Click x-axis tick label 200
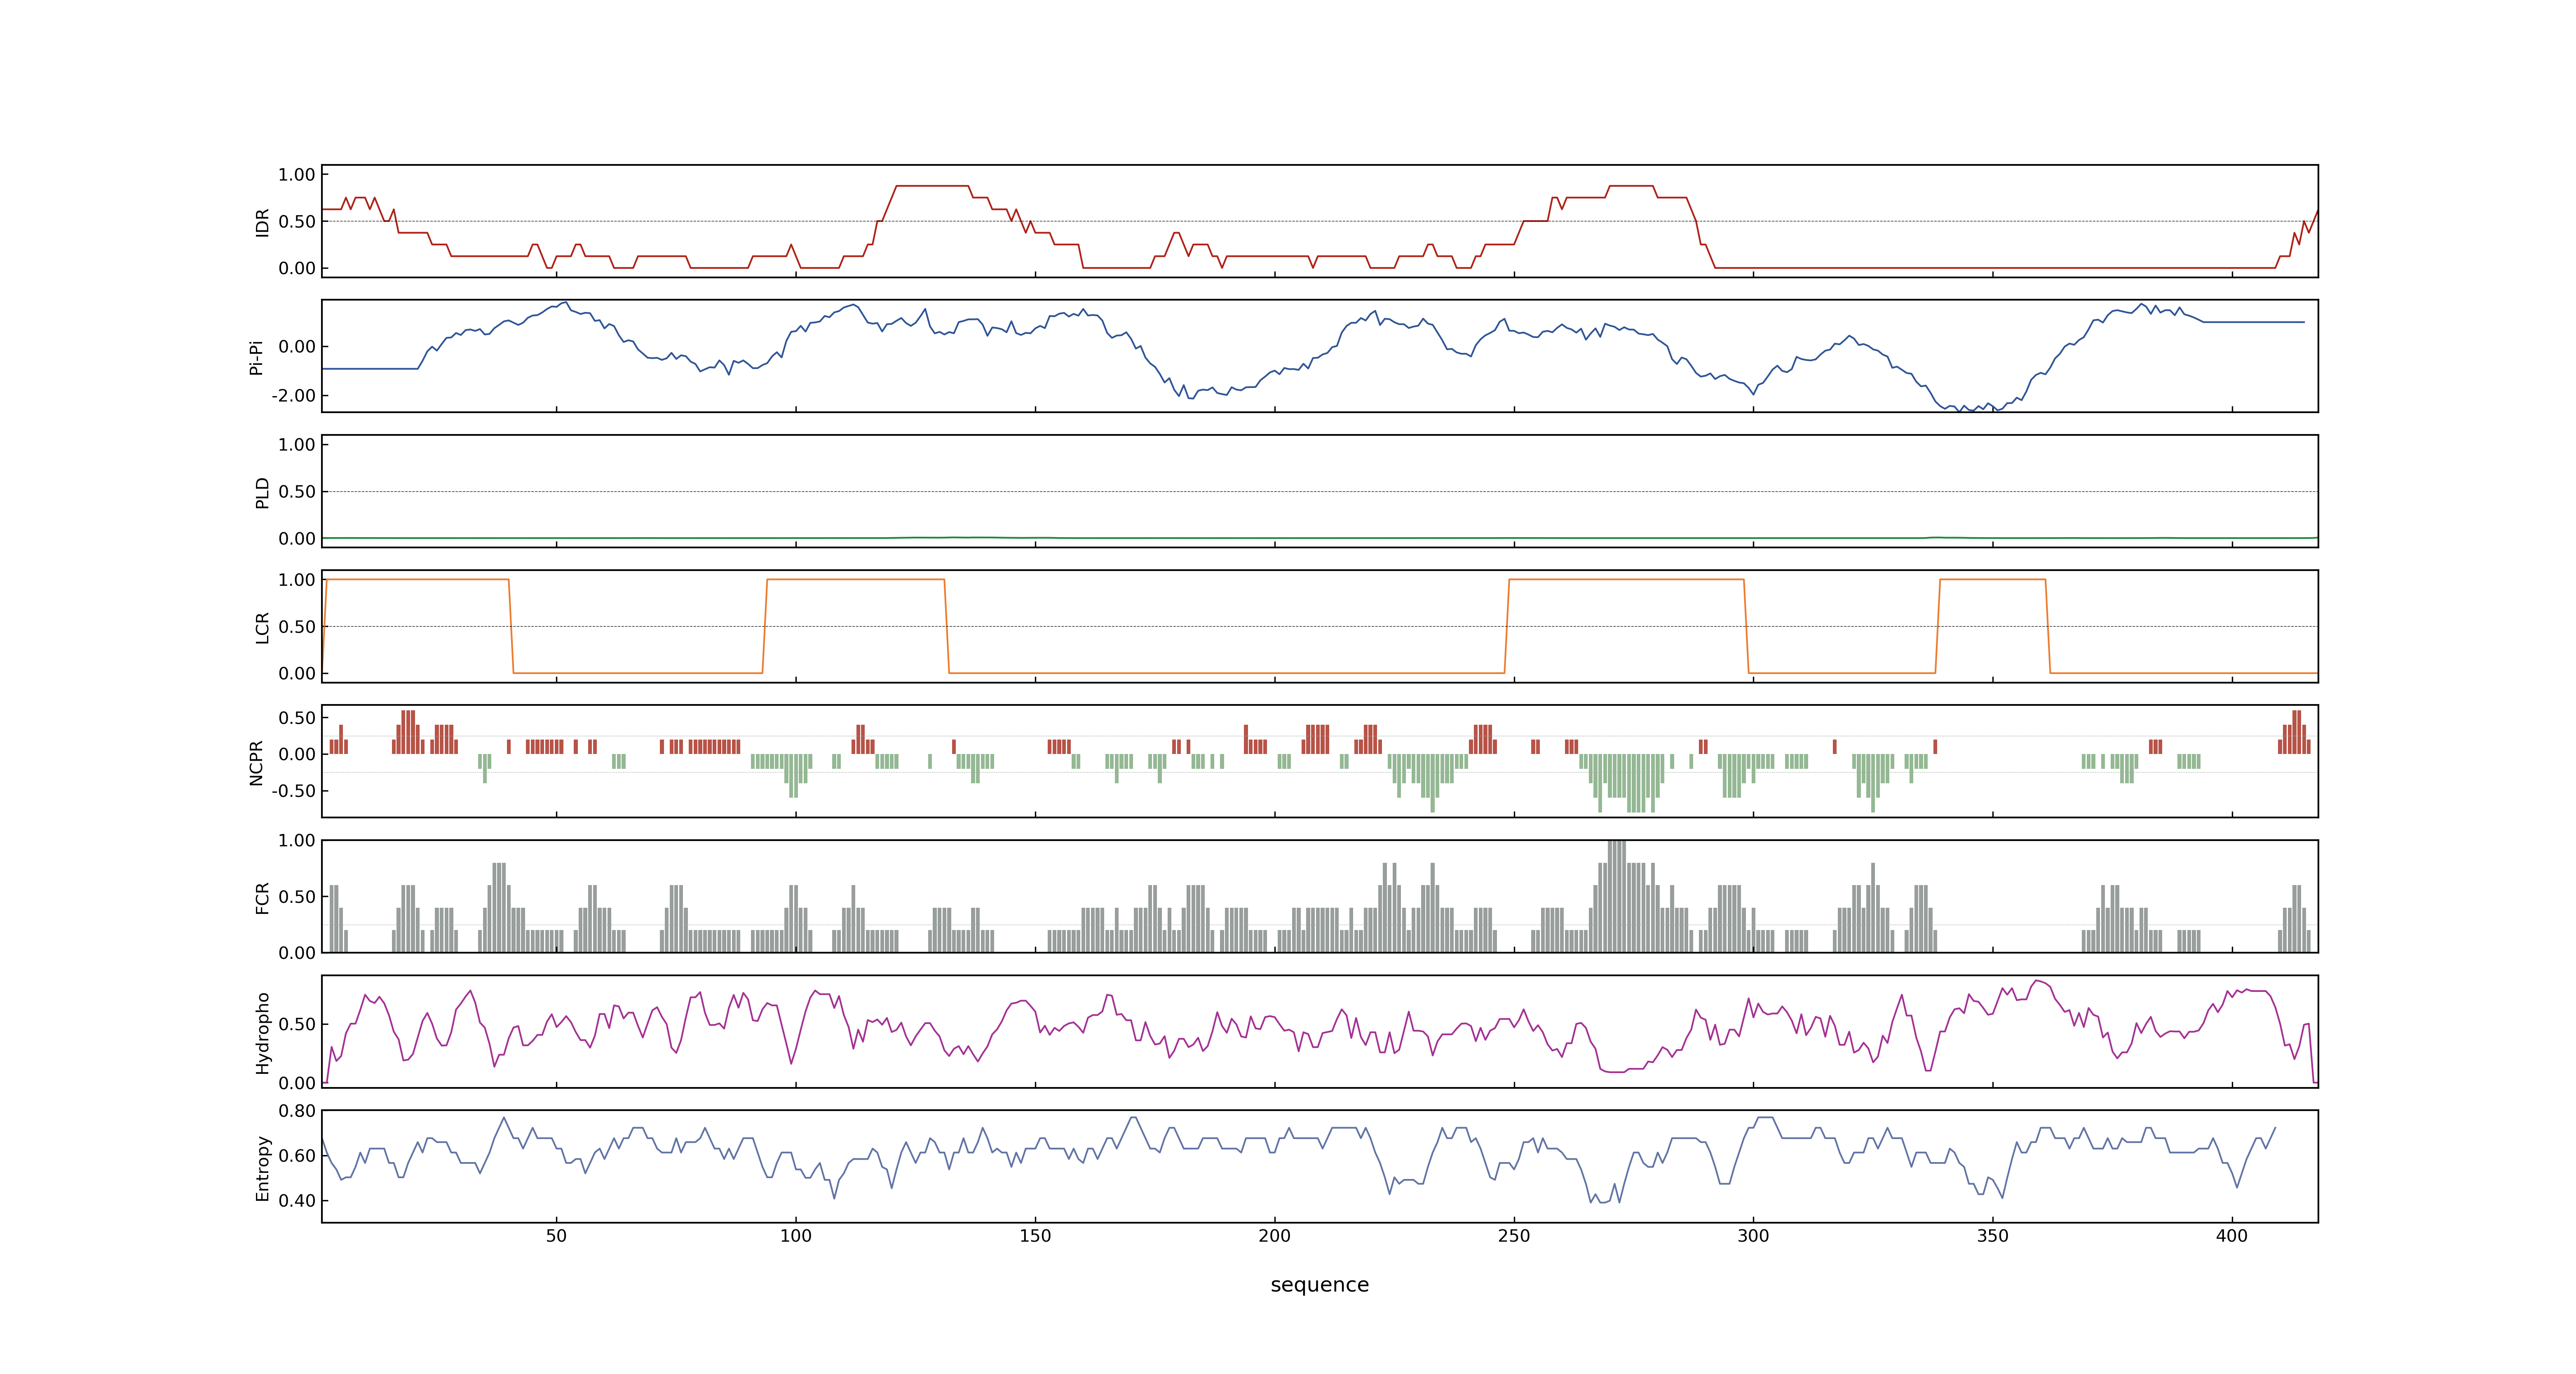The width and height of the screenshot is (2576, 1374). point(1275,1236)
